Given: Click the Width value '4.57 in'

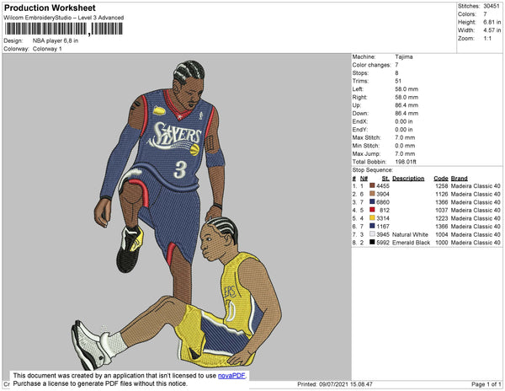Looking at the screenshot, I should click(492, 30).
